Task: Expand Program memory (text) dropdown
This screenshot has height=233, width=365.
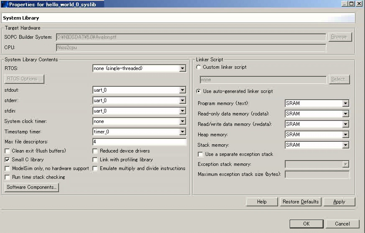Action: click(x=345, y=103)
